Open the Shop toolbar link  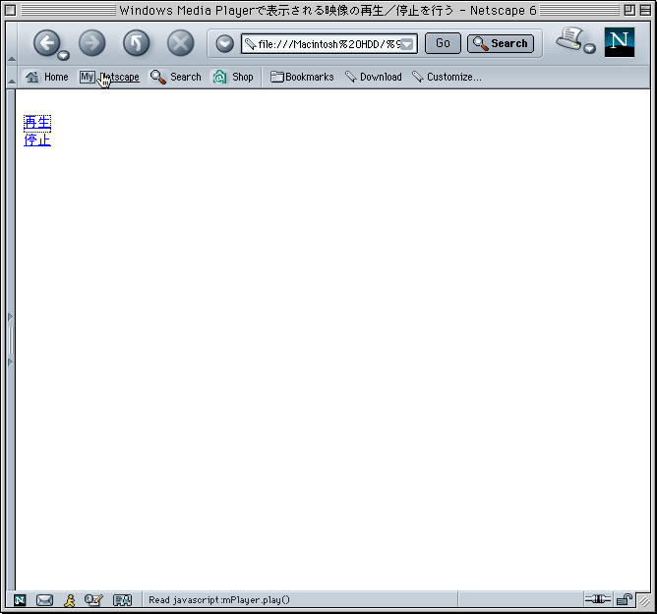pyautogui.click(x=233, y=77)
